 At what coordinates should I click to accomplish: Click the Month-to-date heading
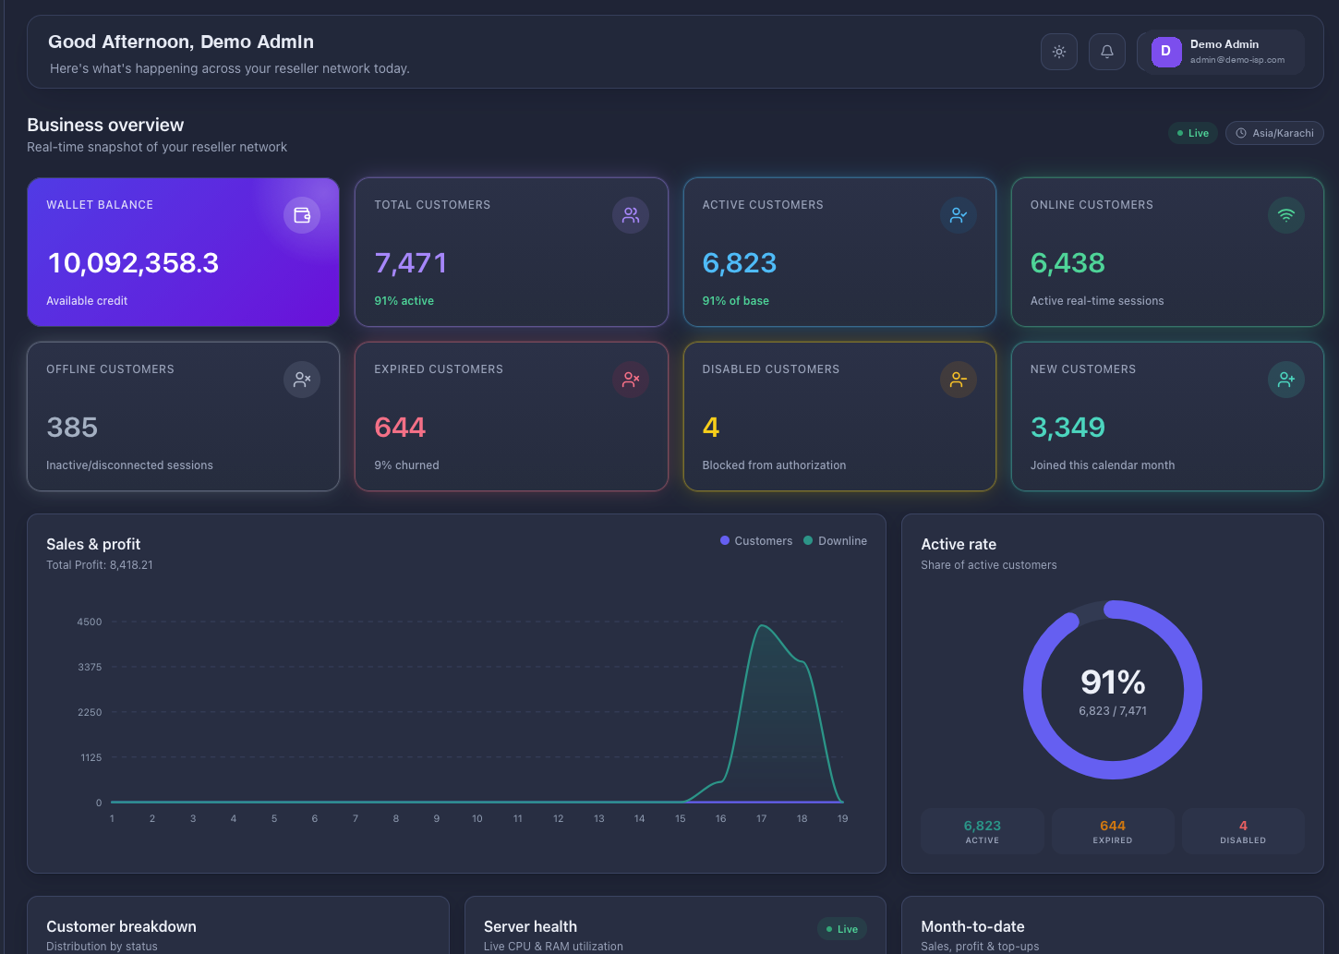[972, 926]
